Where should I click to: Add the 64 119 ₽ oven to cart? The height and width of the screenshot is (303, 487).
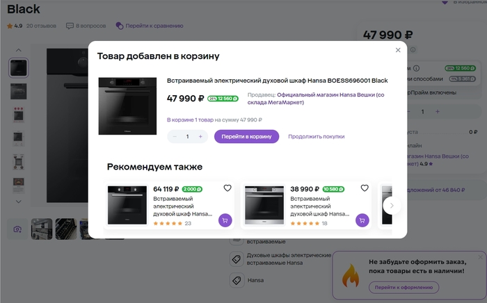pos(225,220)
